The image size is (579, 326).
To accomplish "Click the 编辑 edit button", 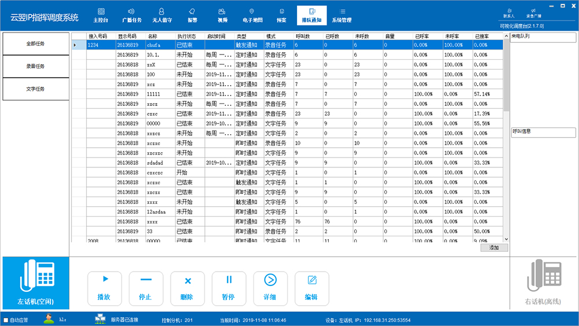I will click(x=312, y=289).
